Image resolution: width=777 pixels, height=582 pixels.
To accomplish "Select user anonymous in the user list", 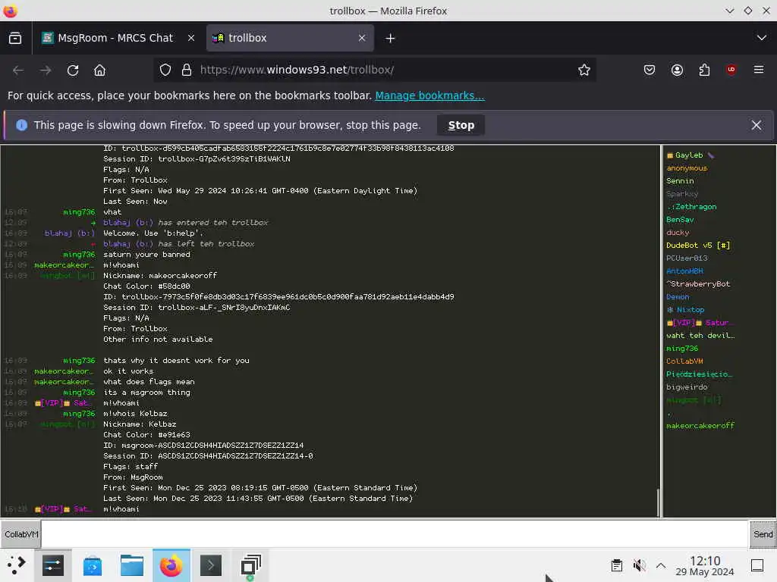I will [x=687, y=168].
